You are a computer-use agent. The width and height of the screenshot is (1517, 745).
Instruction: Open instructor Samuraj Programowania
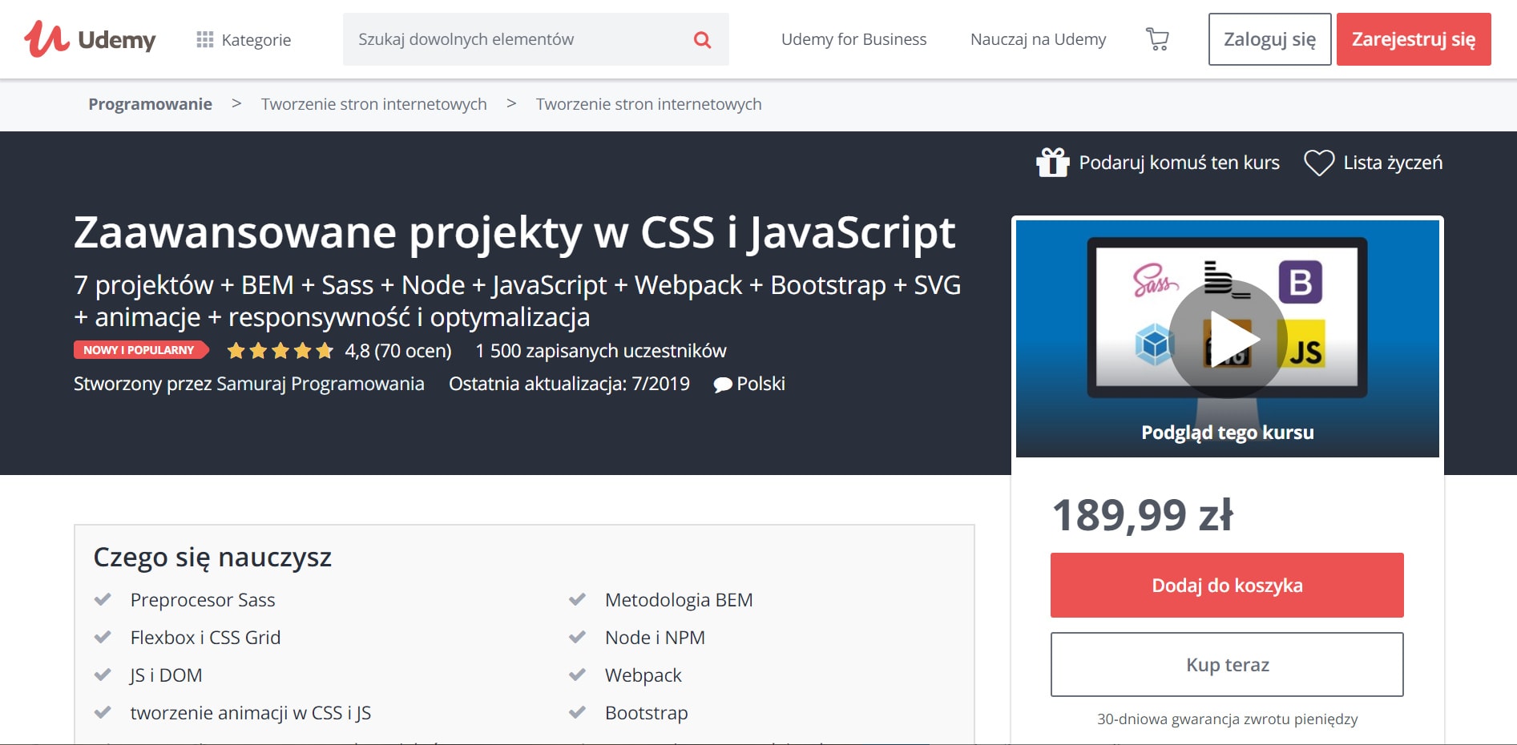(x=320, y=384)
